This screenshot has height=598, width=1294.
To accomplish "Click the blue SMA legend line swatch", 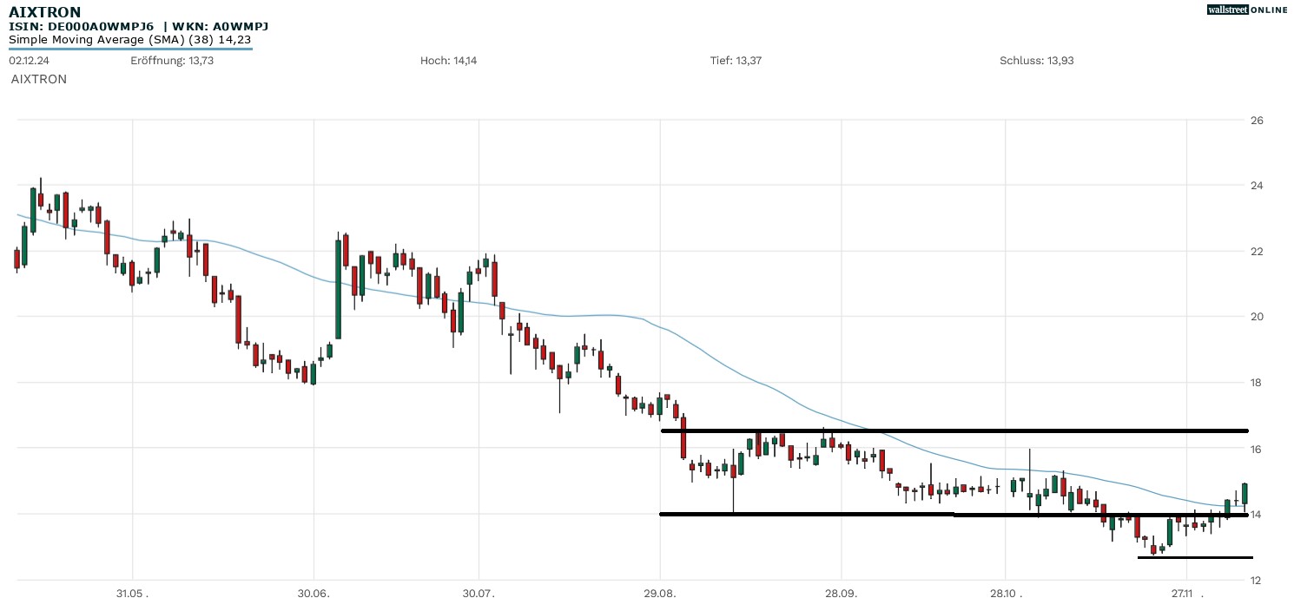I will [x=130, y=49].
